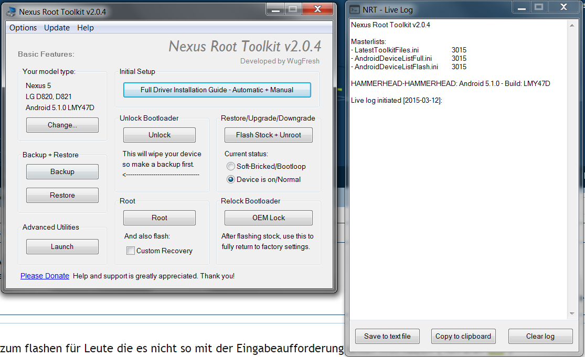
Task: Launch the Advanced Utilities
Action: coord(62,246)
